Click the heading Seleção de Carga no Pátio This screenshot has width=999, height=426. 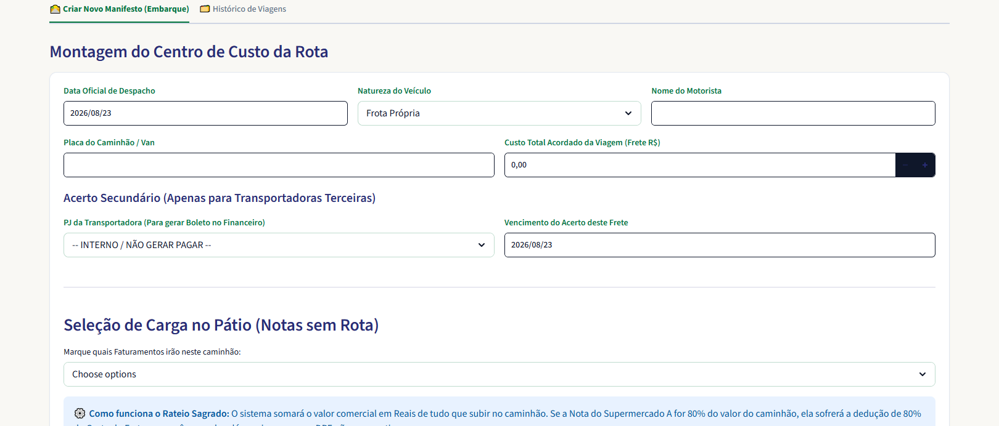point(221,325)
